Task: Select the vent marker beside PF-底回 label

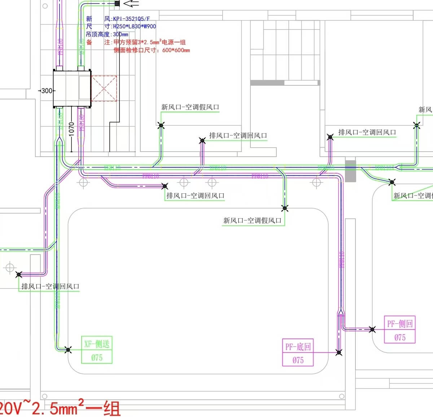Action: click(x=338, y=353)
